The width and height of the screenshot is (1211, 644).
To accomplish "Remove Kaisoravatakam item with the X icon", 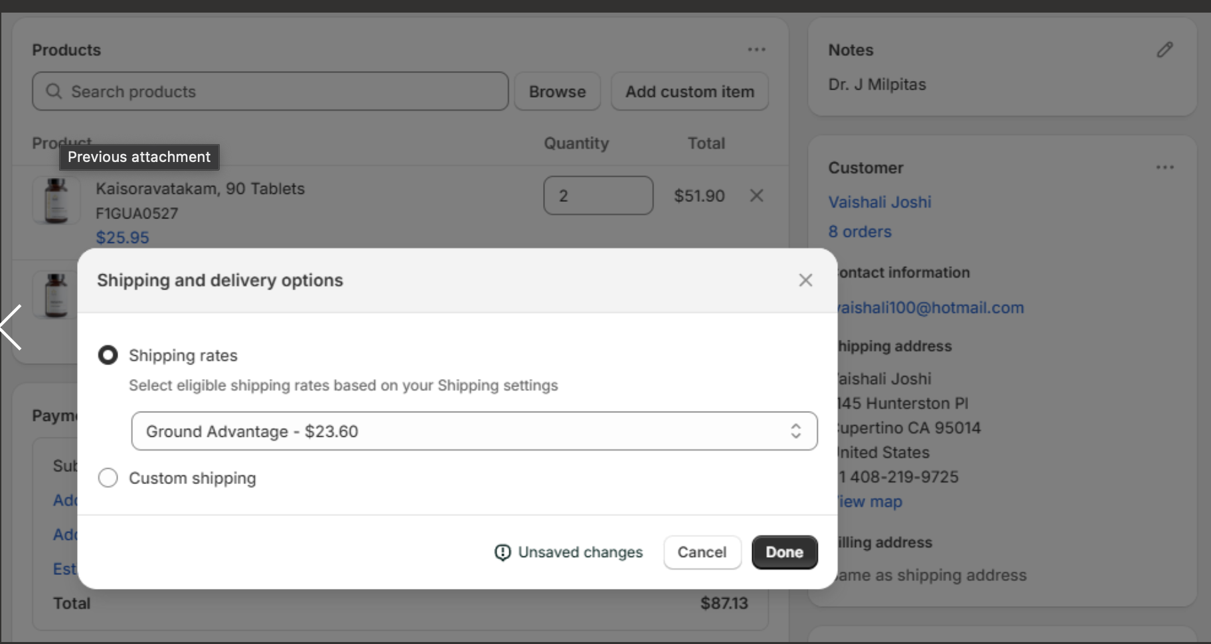I will coord(756,196).
